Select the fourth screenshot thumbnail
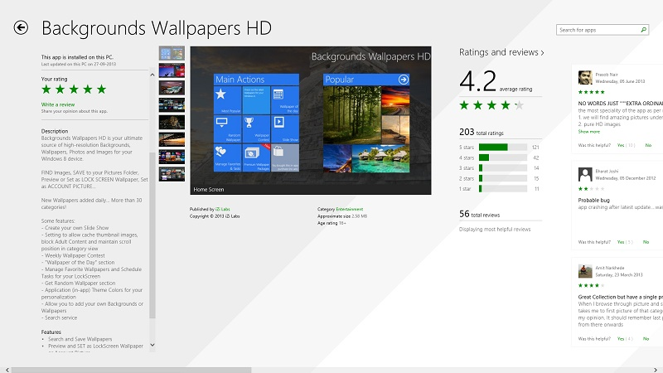 point(172,105)
